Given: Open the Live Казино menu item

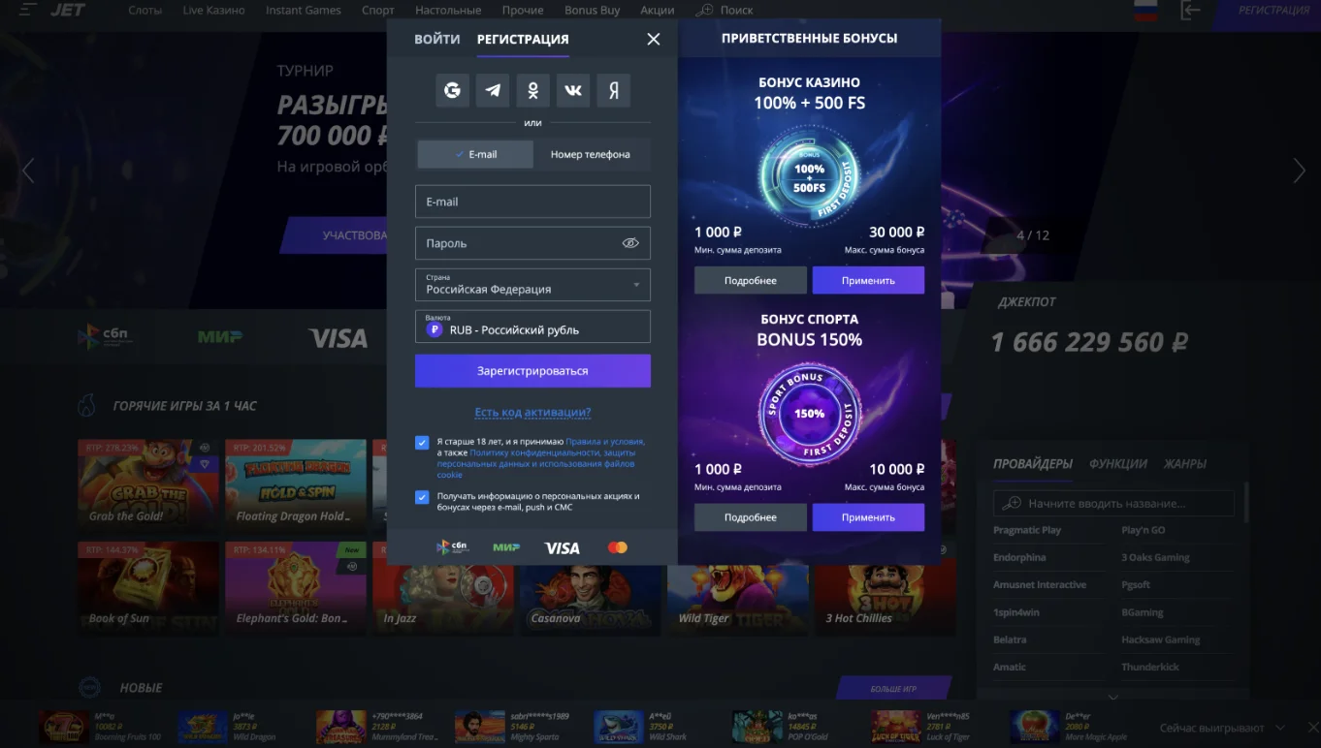Looking at the screenshot, I should (212, 10).
